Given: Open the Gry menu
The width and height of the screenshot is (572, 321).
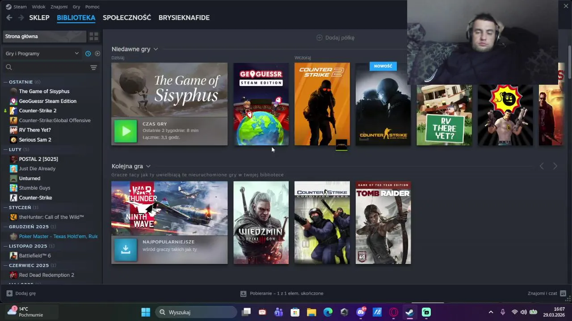Looking at the screenshot, I should [x=76, y=7].
